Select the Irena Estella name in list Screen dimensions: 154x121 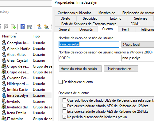[17, 113]
